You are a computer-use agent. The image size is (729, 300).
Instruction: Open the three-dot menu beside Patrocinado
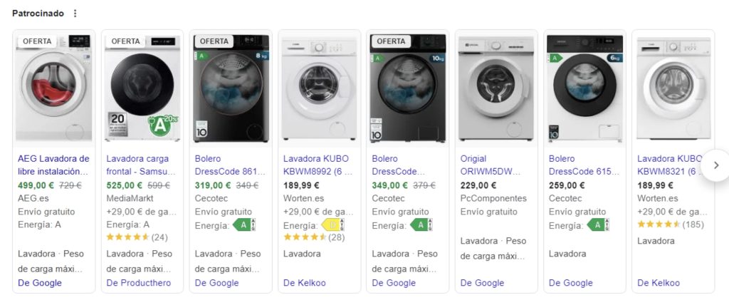coord(75,14)
